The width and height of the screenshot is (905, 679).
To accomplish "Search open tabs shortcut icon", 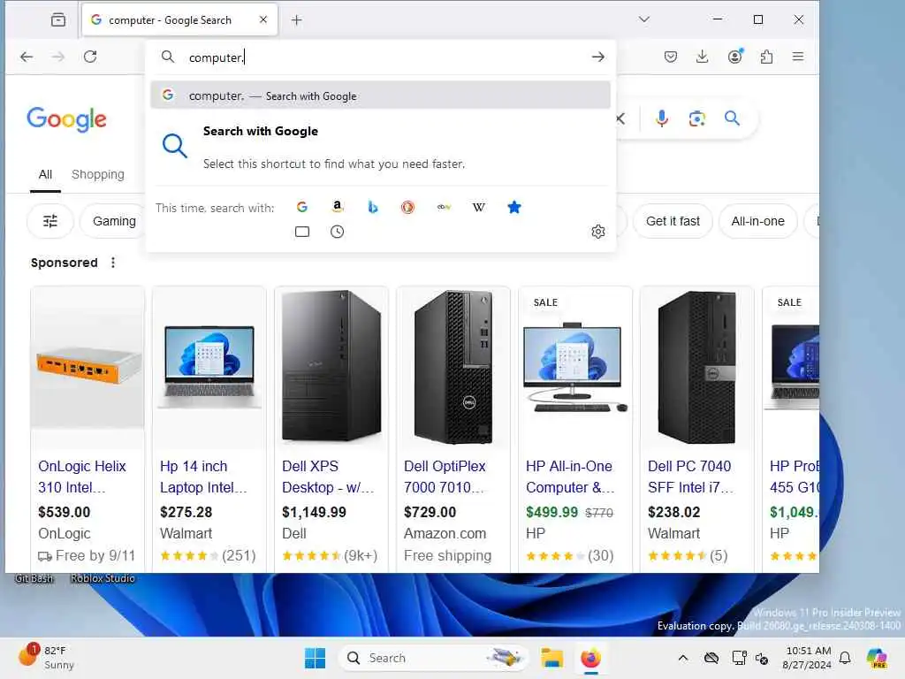I will [x=302, y=232].
